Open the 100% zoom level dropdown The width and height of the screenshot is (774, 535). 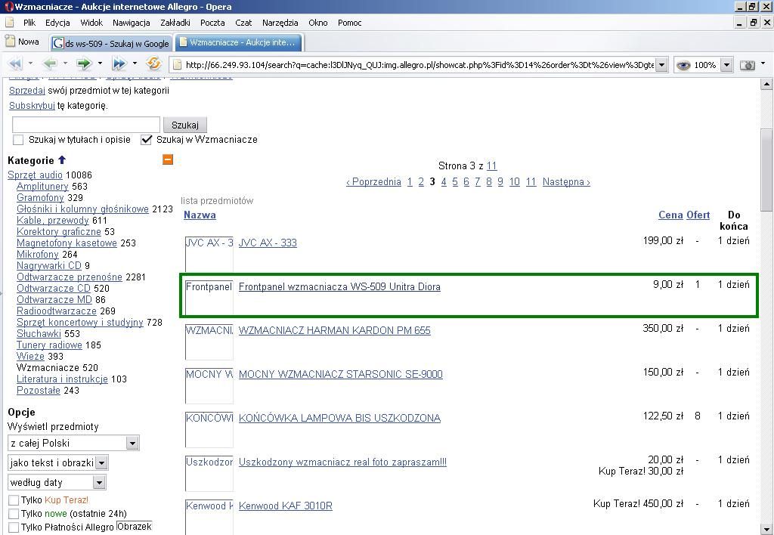click(726, 65)
